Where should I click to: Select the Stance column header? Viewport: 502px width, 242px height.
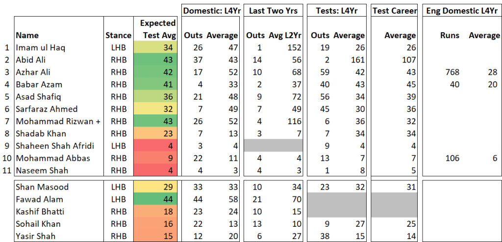click(x=118, y=35)
